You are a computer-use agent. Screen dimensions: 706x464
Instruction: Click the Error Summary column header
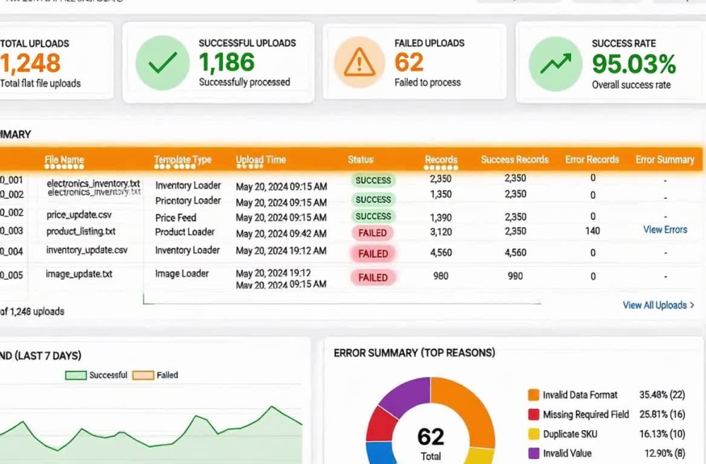point(665,159)
